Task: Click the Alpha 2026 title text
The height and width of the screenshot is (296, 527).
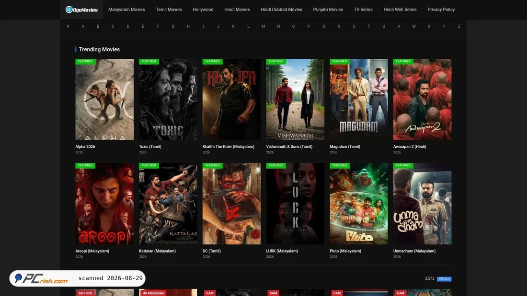Action: (85, 147)
